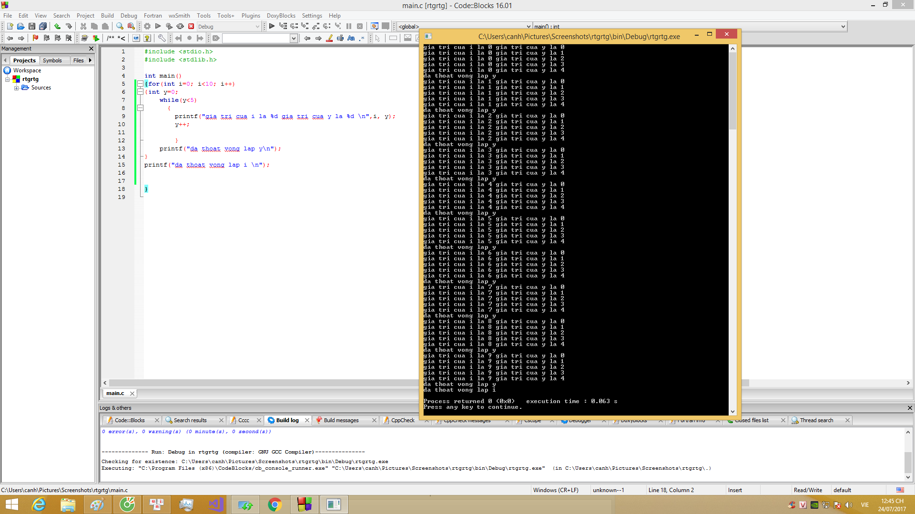Collapse the for-loop fold marker at line 5
Image resolution: width=915 pixels, height=514 pixels.
click(x=140, y=84)
